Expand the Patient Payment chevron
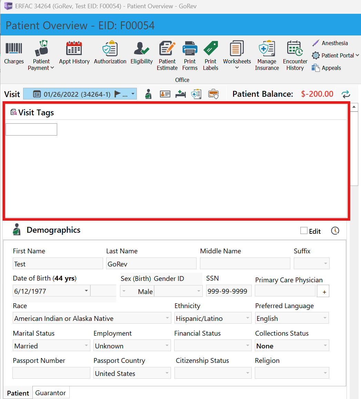Image resolution: width=361 pixels, height=399 pixels. 52,68
